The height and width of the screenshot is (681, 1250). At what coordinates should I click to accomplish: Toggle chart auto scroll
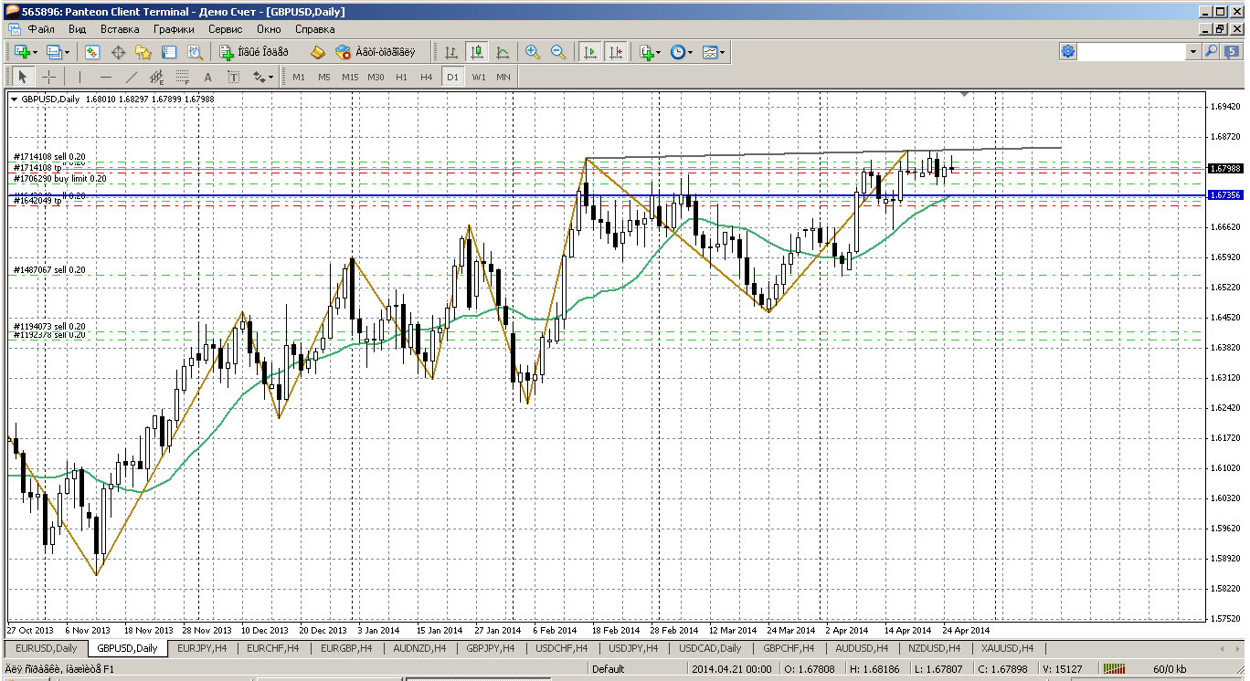(590, 52)
